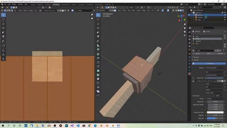
Task: Click the 3D viewport pan hand icon
Action: pyautogui.click(x=184, y=28)
